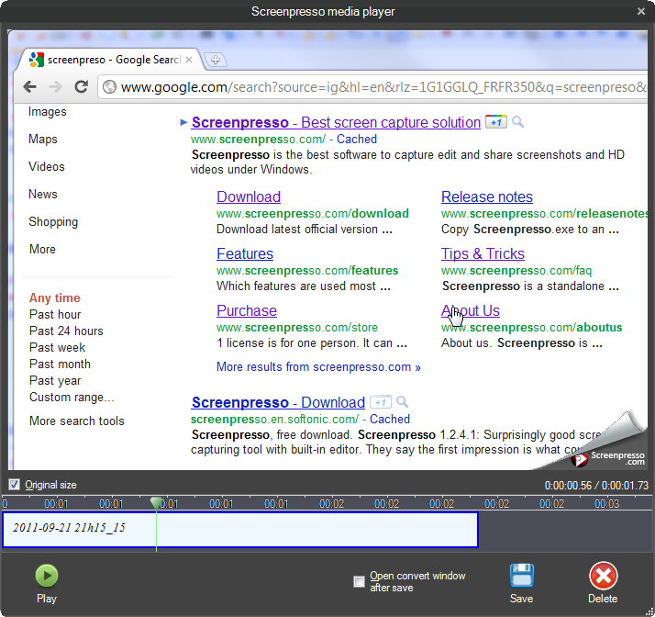Open Custom range date filter
Screen dimensions: 655x617
[x=72, y=397]
